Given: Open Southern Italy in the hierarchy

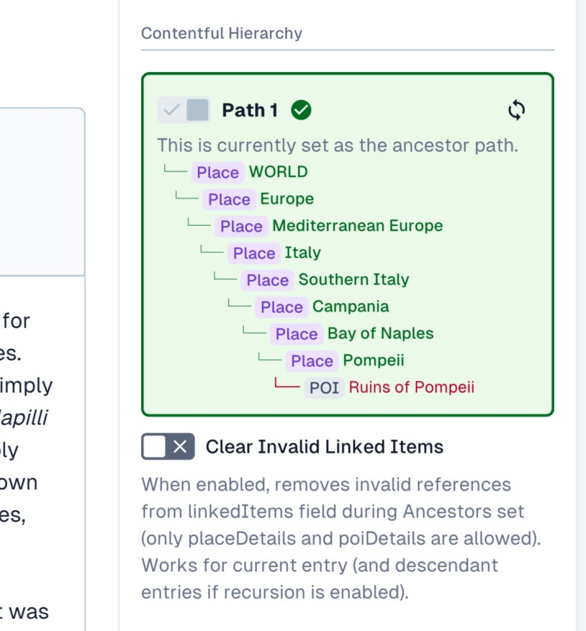Looking at the screenshot, I should tap(354, 280).
